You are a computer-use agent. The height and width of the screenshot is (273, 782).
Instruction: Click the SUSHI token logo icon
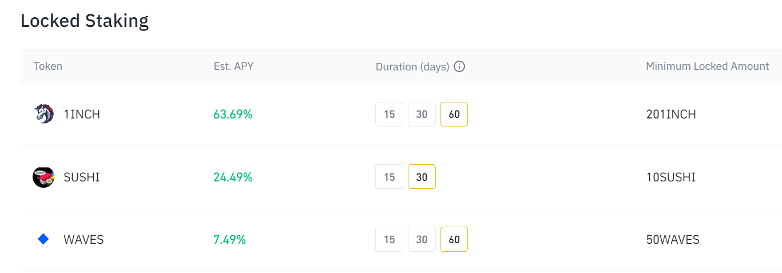(43, 177)
